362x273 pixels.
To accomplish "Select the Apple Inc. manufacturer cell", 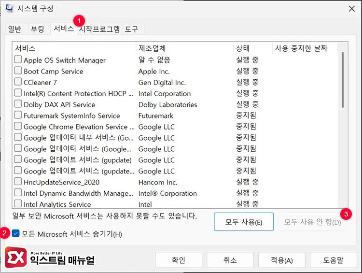I will [x=154, y=72].
